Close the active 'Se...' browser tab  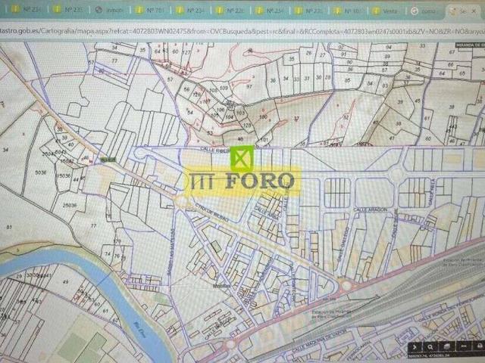tap(474, 11)
